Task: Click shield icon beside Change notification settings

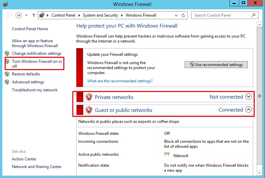Action: (7, 53)
